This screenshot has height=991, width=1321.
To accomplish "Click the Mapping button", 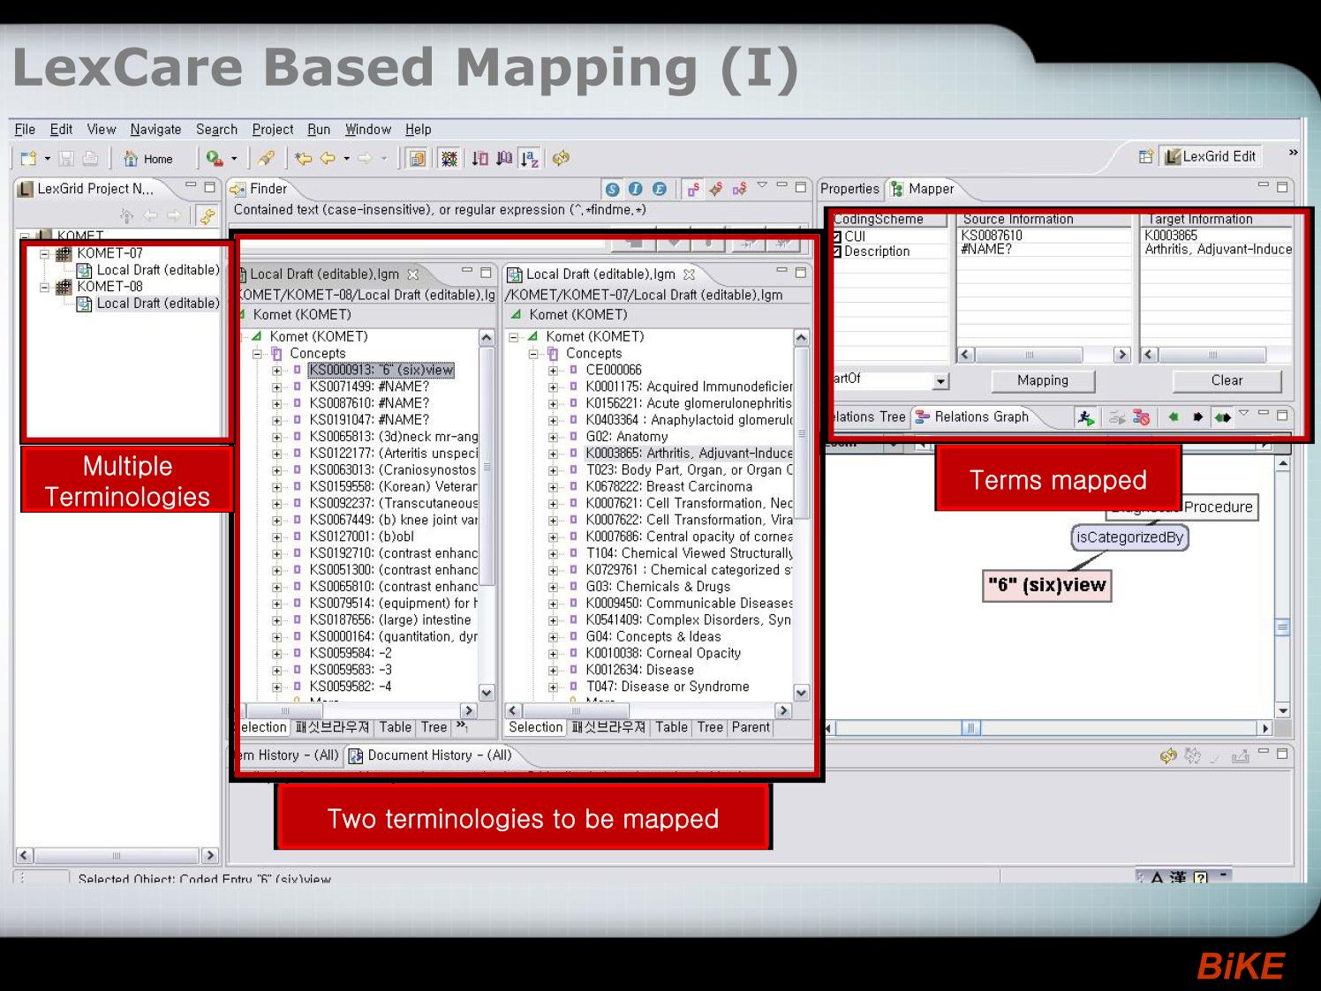I will pyautogui.click(x=1043, y=381).
